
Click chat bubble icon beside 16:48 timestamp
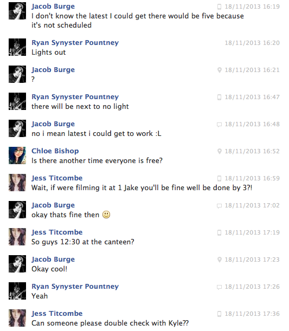tap(219, 125)
